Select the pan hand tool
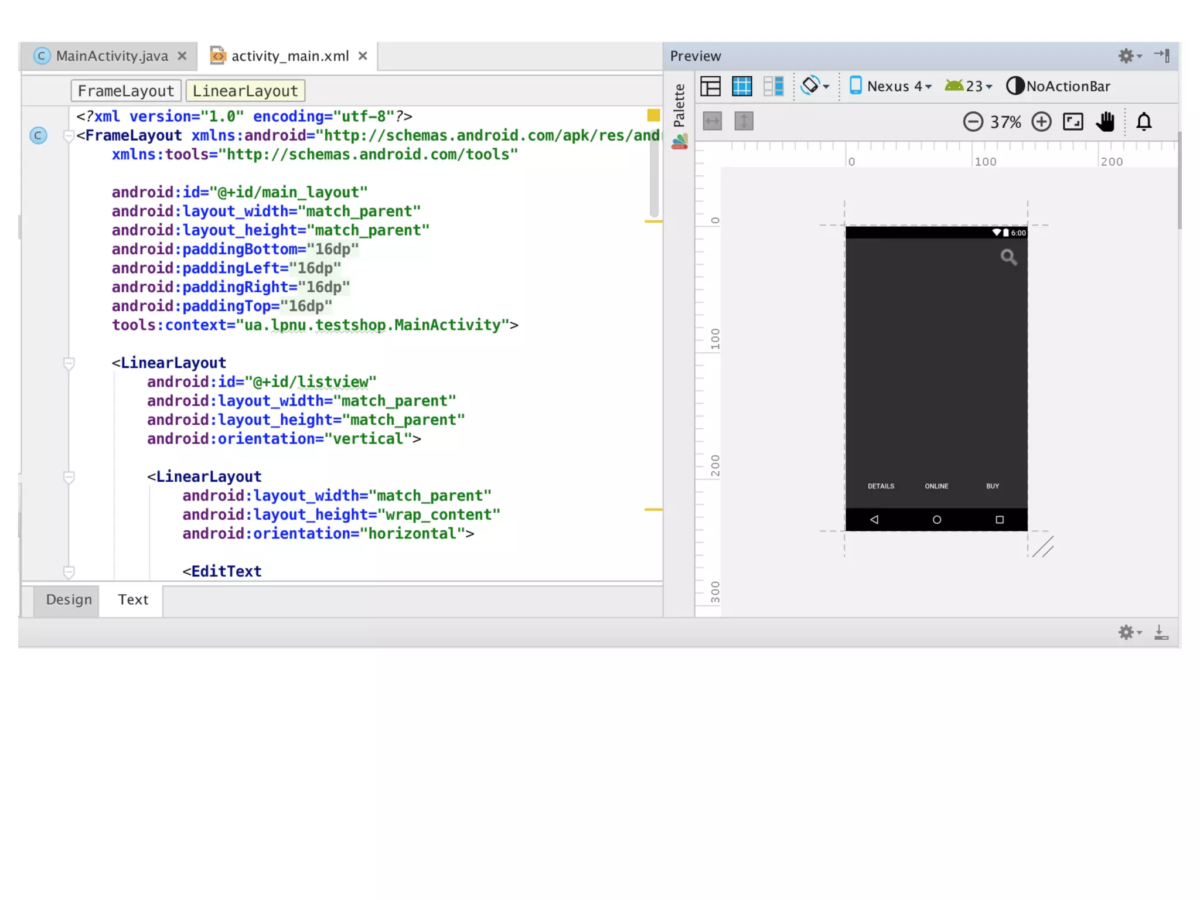This screenshot has height=900, width=1200. 1105,122
